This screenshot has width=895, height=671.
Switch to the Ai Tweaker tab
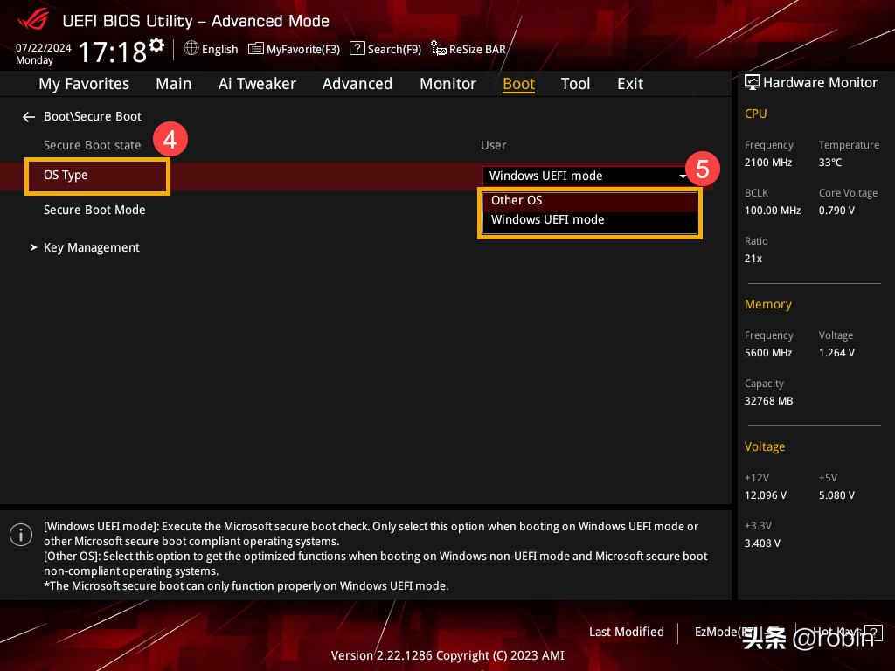point(257,84)
